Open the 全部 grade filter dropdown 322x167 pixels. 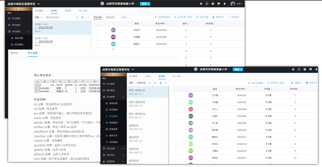pos(38,17)
